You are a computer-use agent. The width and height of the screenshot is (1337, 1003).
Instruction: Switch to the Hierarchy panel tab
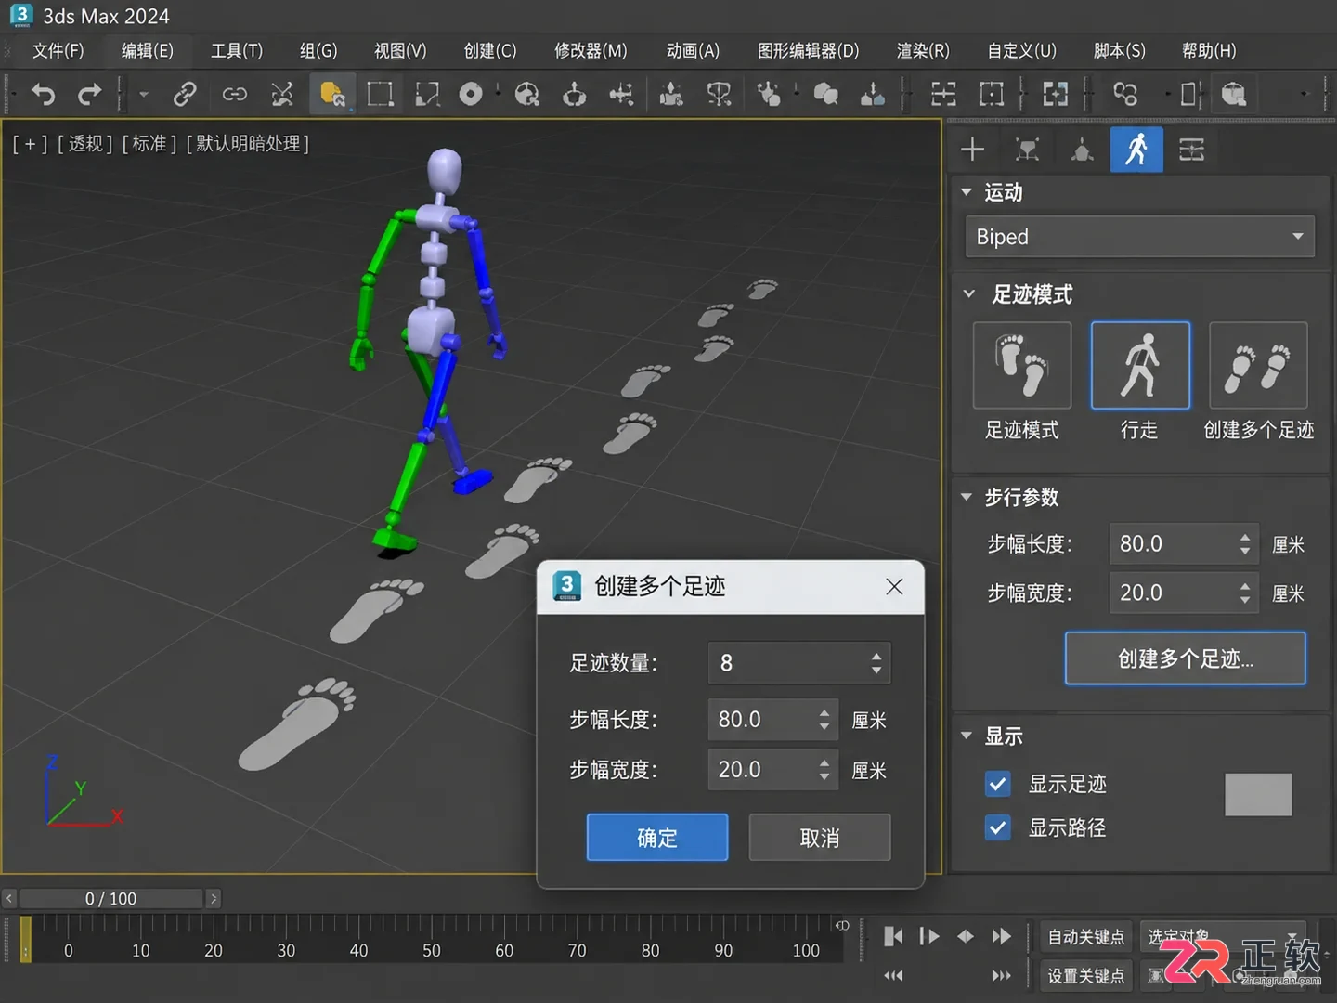point(1082,150)
